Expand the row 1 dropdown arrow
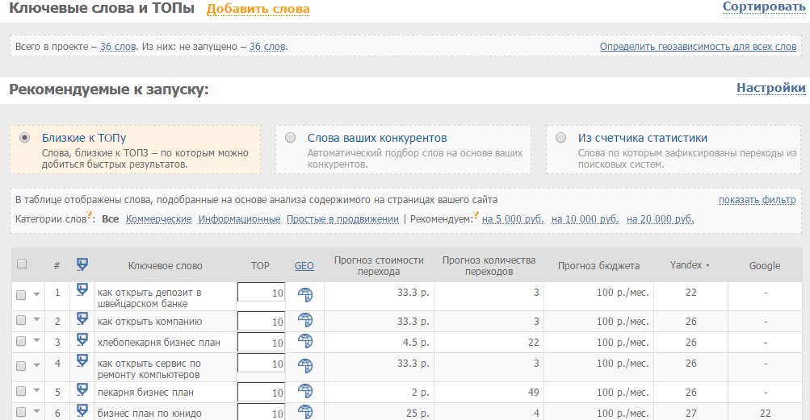 click(x=36, y=295)
